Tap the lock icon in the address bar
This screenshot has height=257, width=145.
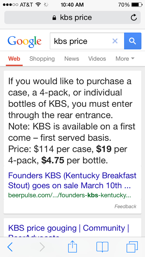54,18
